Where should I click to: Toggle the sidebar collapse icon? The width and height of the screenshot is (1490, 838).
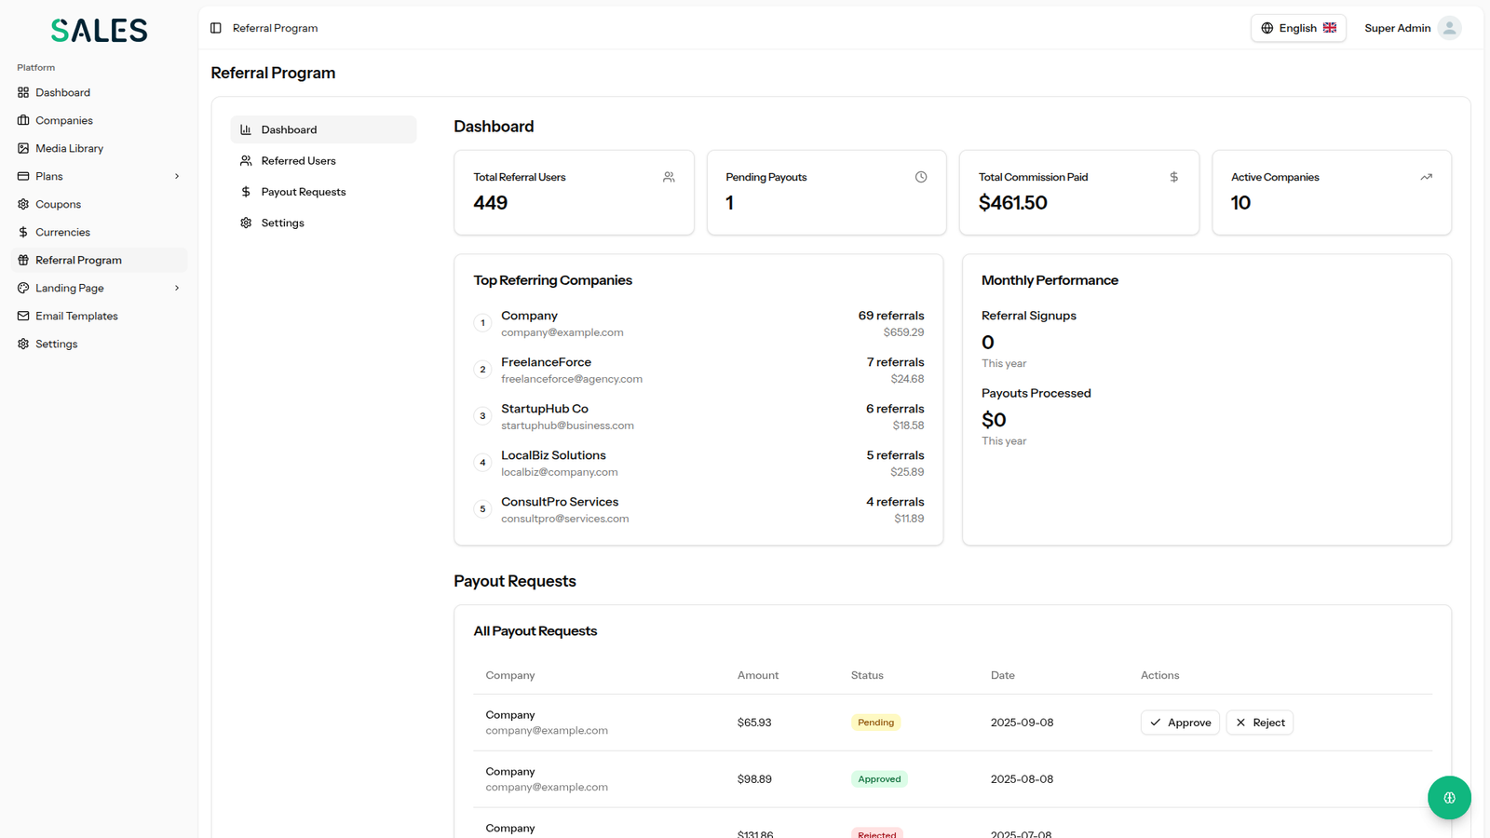(x=216, y=28)
